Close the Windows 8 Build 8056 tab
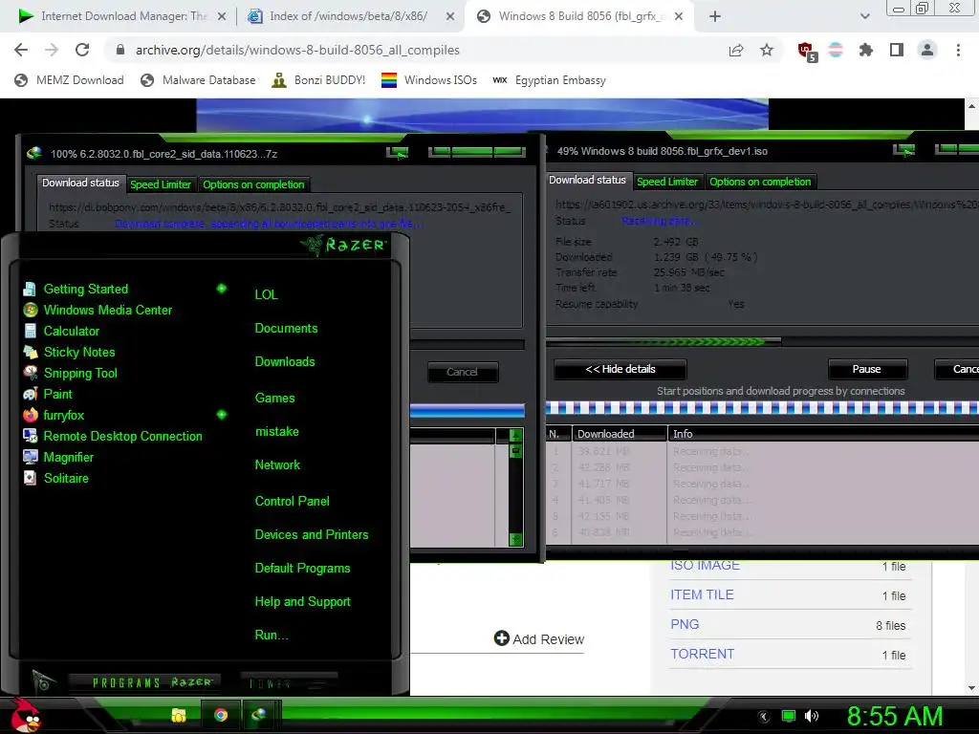979x734 pixels. pos(680,16)
